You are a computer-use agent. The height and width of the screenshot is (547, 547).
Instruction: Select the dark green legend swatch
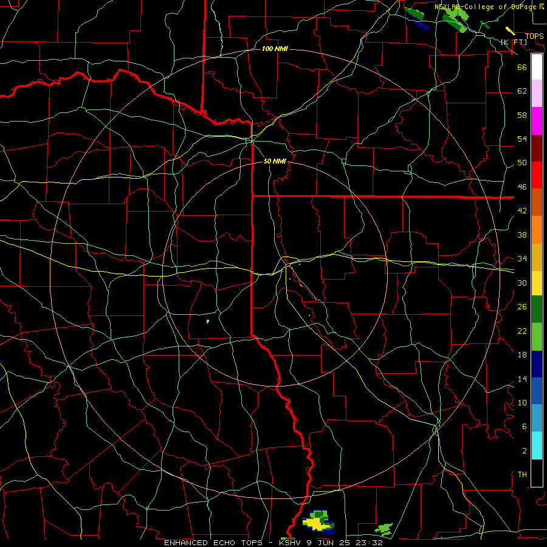pyautogui.click(x=537, y=309)
